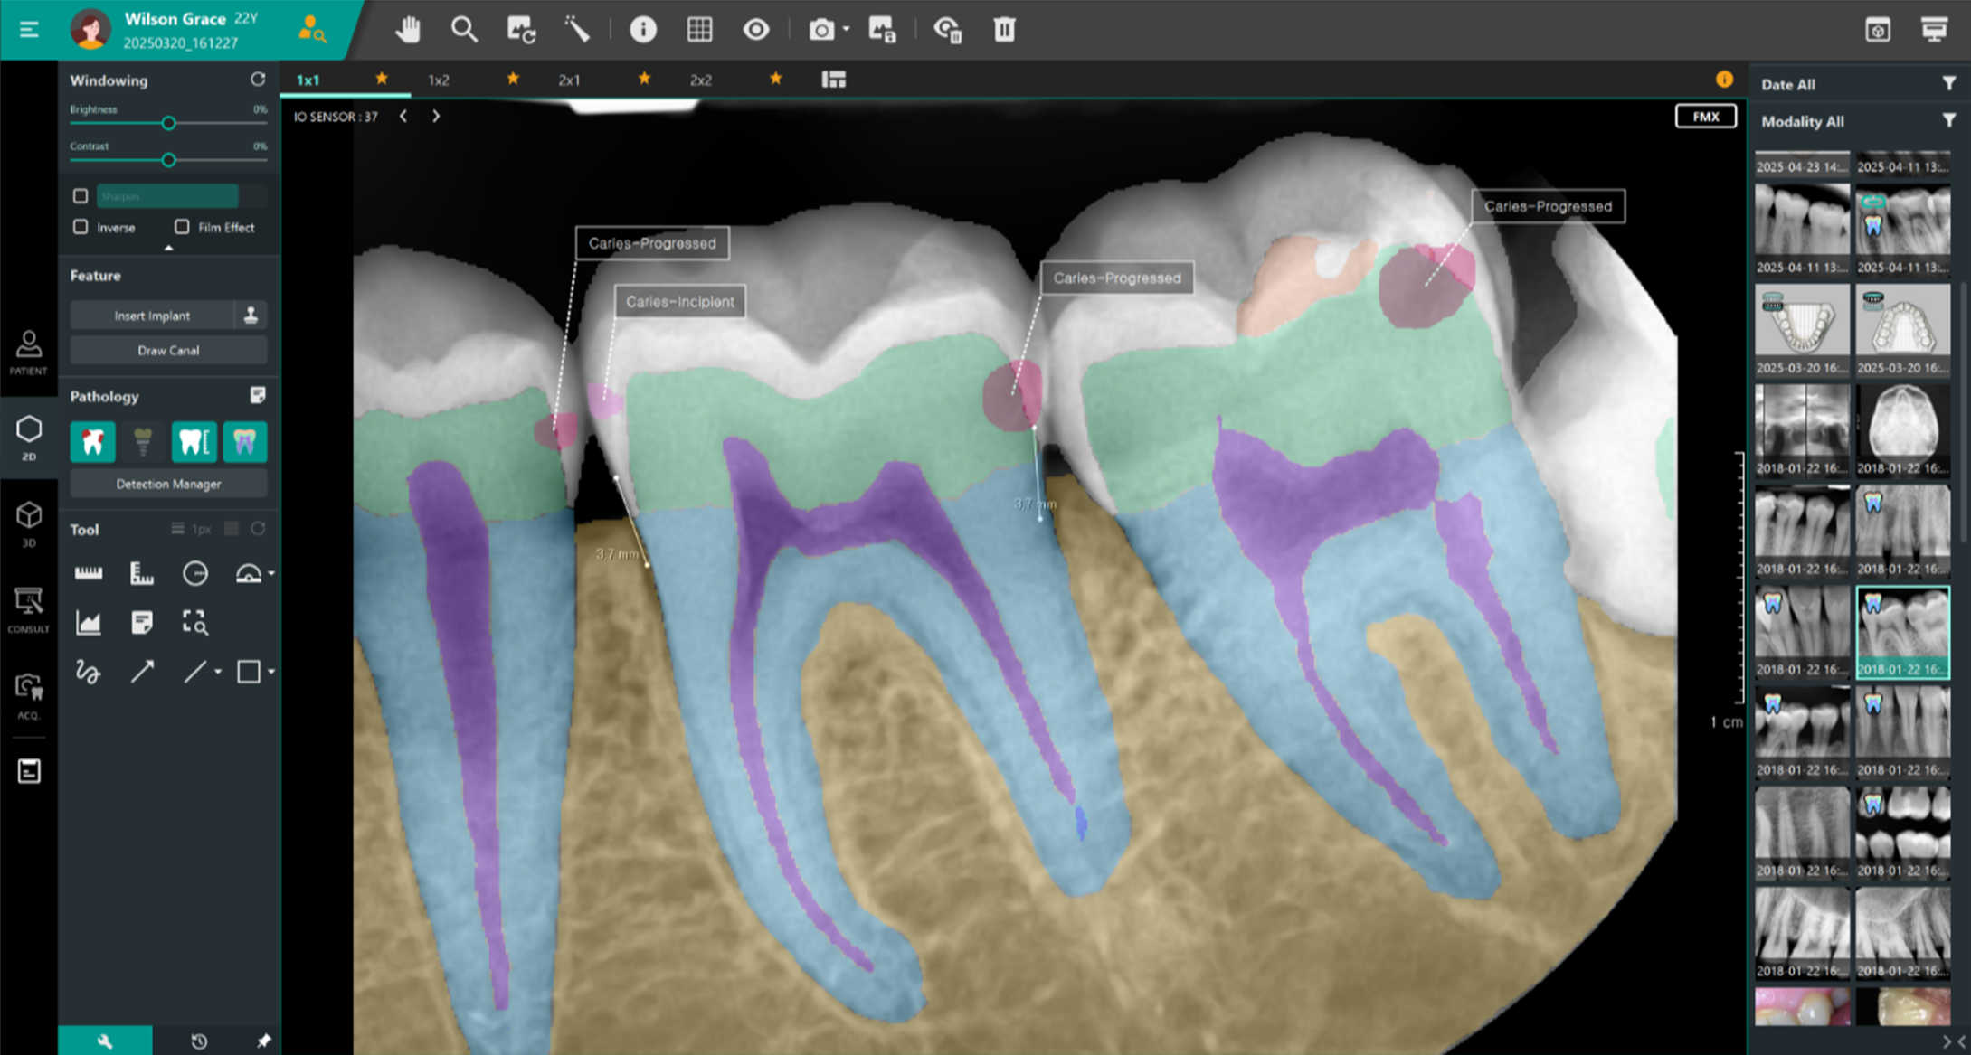Toggle overlay visibility eye icon

click(756, 30)
